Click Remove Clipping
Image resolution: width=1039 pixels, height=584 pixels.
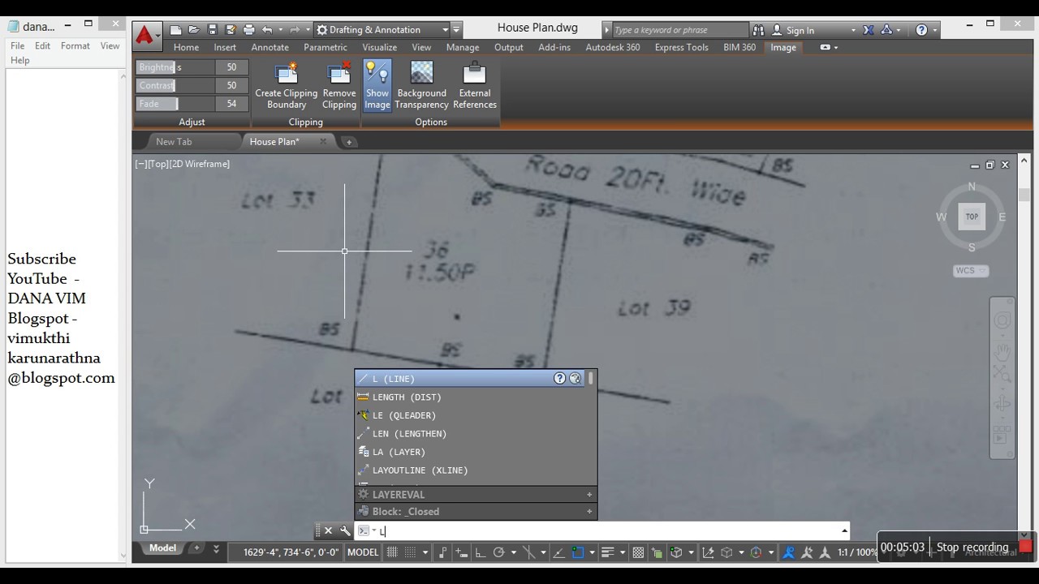click(x=338, y=85)
